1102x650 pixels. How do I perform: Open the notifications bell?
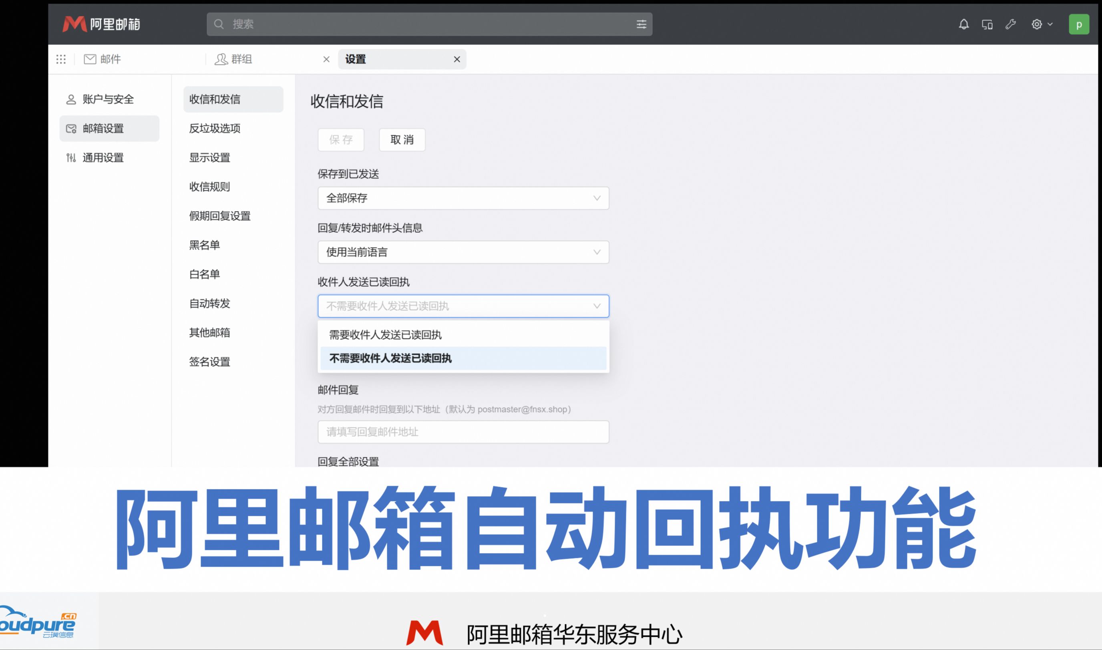coord(963,24)
